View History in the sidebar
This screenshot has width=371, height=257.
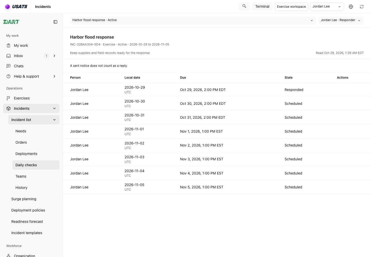click(x=36, y=188)
